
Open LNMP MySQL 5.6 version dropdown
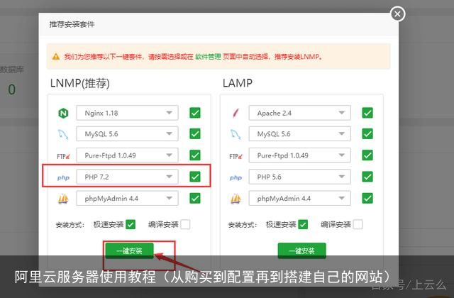point(127,134)
